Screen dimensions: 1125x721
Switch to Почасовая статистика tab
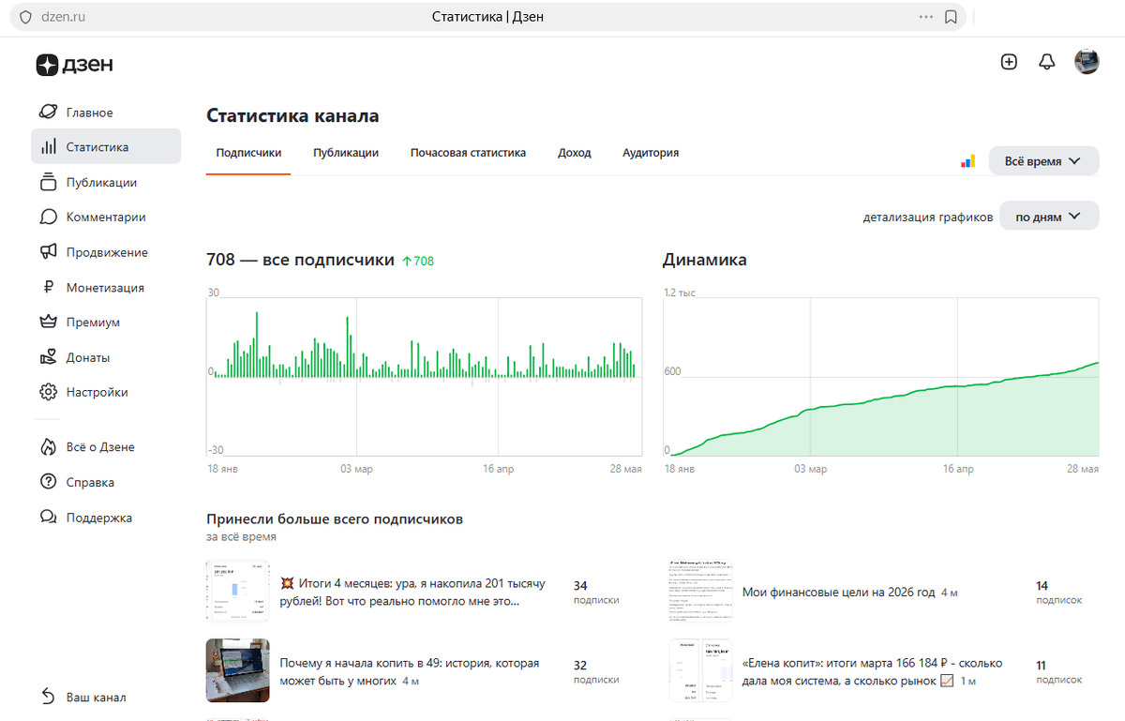pyautogui.click(x=468, y=153)
